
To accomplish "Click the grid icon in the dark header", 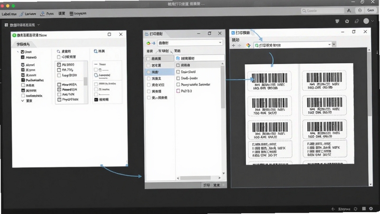I will (6, 25).
